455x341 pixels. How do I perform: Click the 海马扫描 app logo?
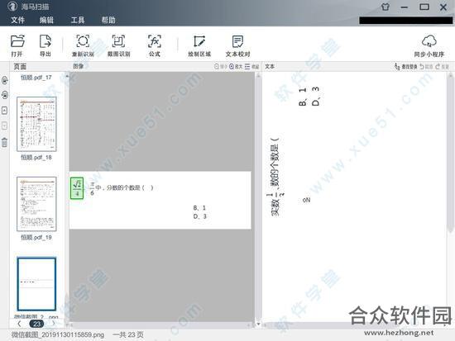point(12,6)
